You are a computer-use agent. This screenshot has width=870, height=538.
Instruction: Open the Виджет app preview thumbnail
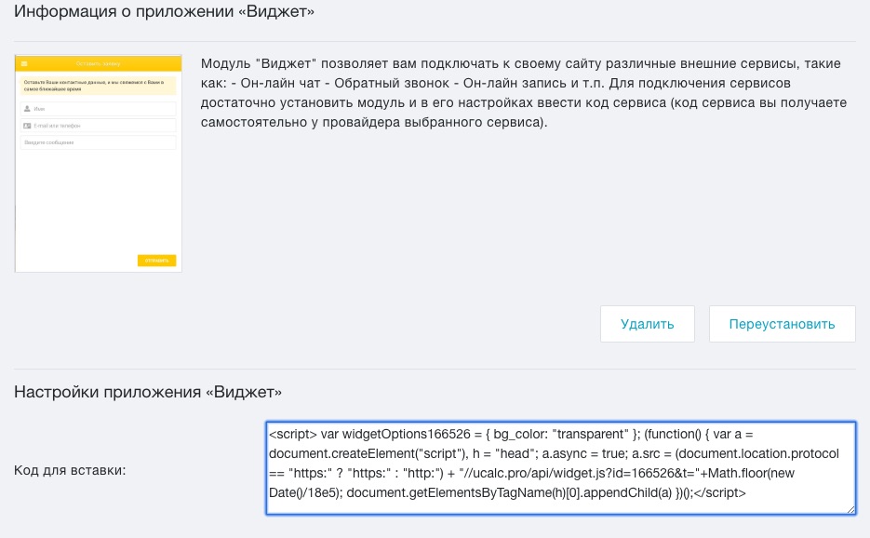[99, 163]
